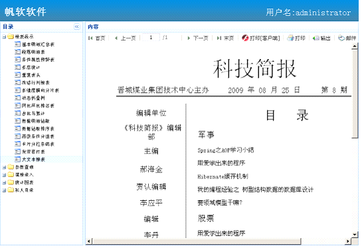The image size is (362, 248).
Task: Open the 数据钻取排序表 report
Action: click(x=38, y=129)
